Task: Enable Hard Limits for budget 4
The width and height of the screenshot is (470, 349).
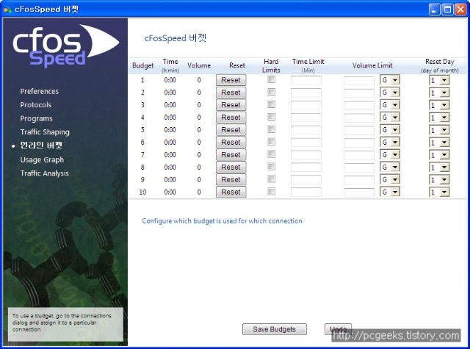Action: pos(271,117)
